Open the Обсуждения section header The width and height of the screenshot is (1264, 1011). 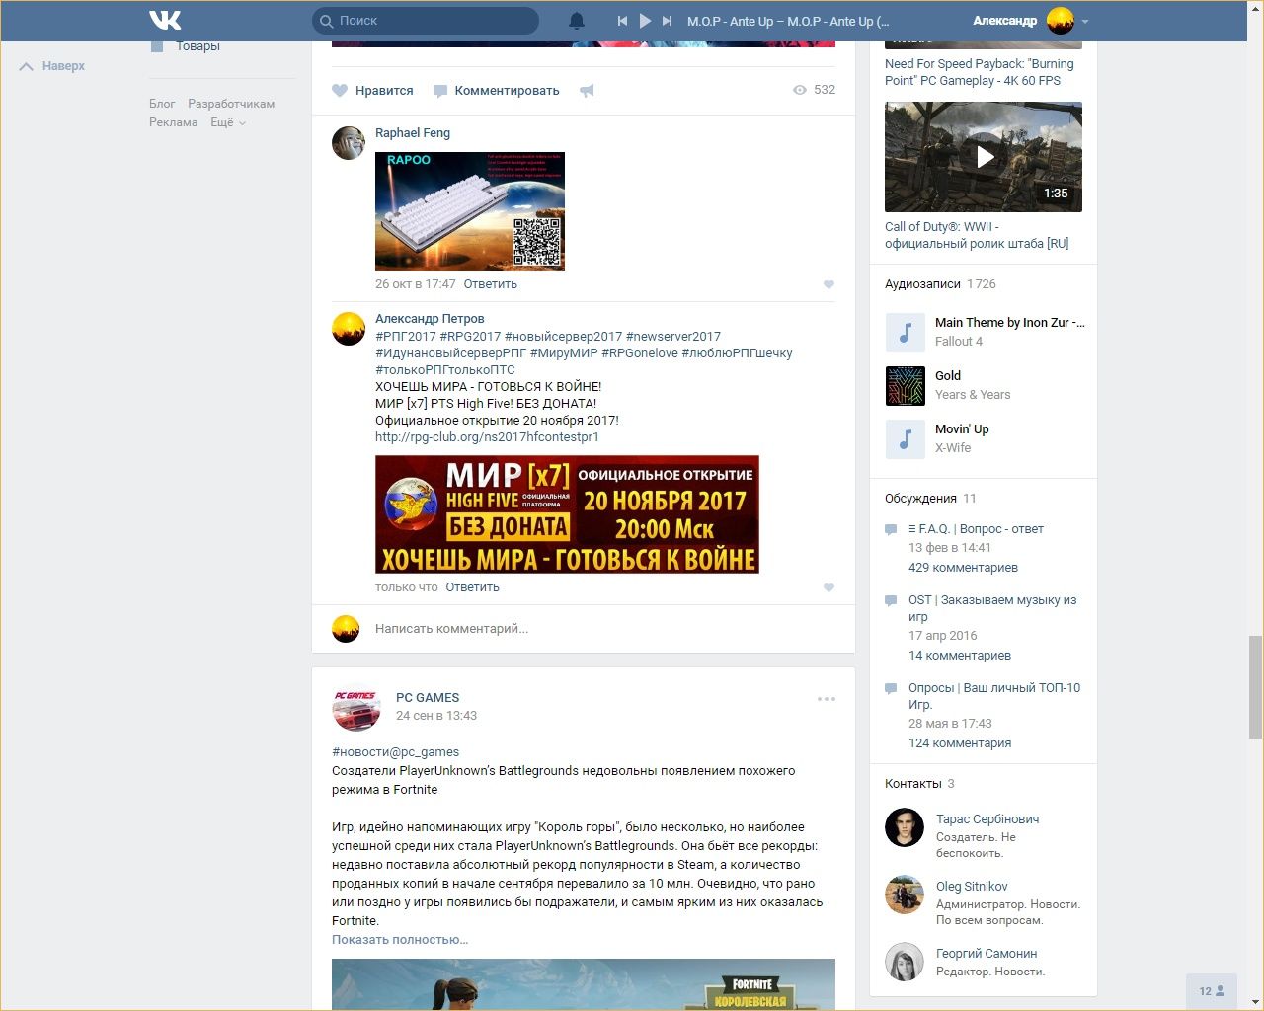point(921,499)
